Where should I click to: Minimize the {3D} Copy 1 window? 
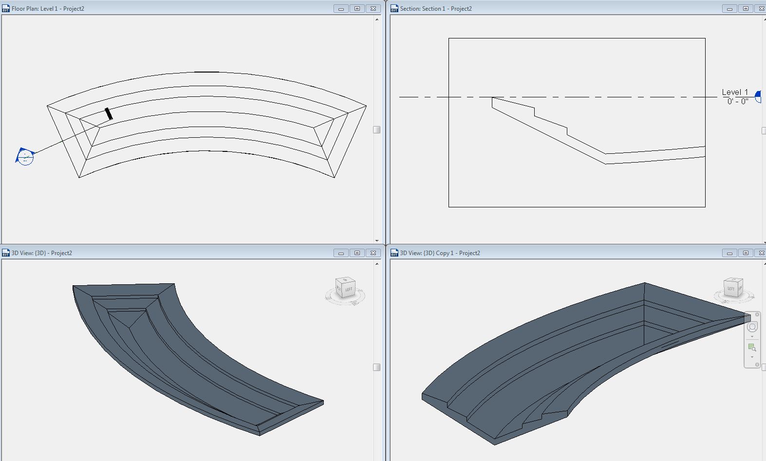(729, 253)
